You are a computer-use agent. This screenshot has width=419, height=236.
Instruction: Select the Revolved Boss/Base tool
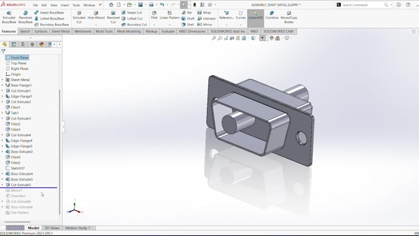pos(25,17)
